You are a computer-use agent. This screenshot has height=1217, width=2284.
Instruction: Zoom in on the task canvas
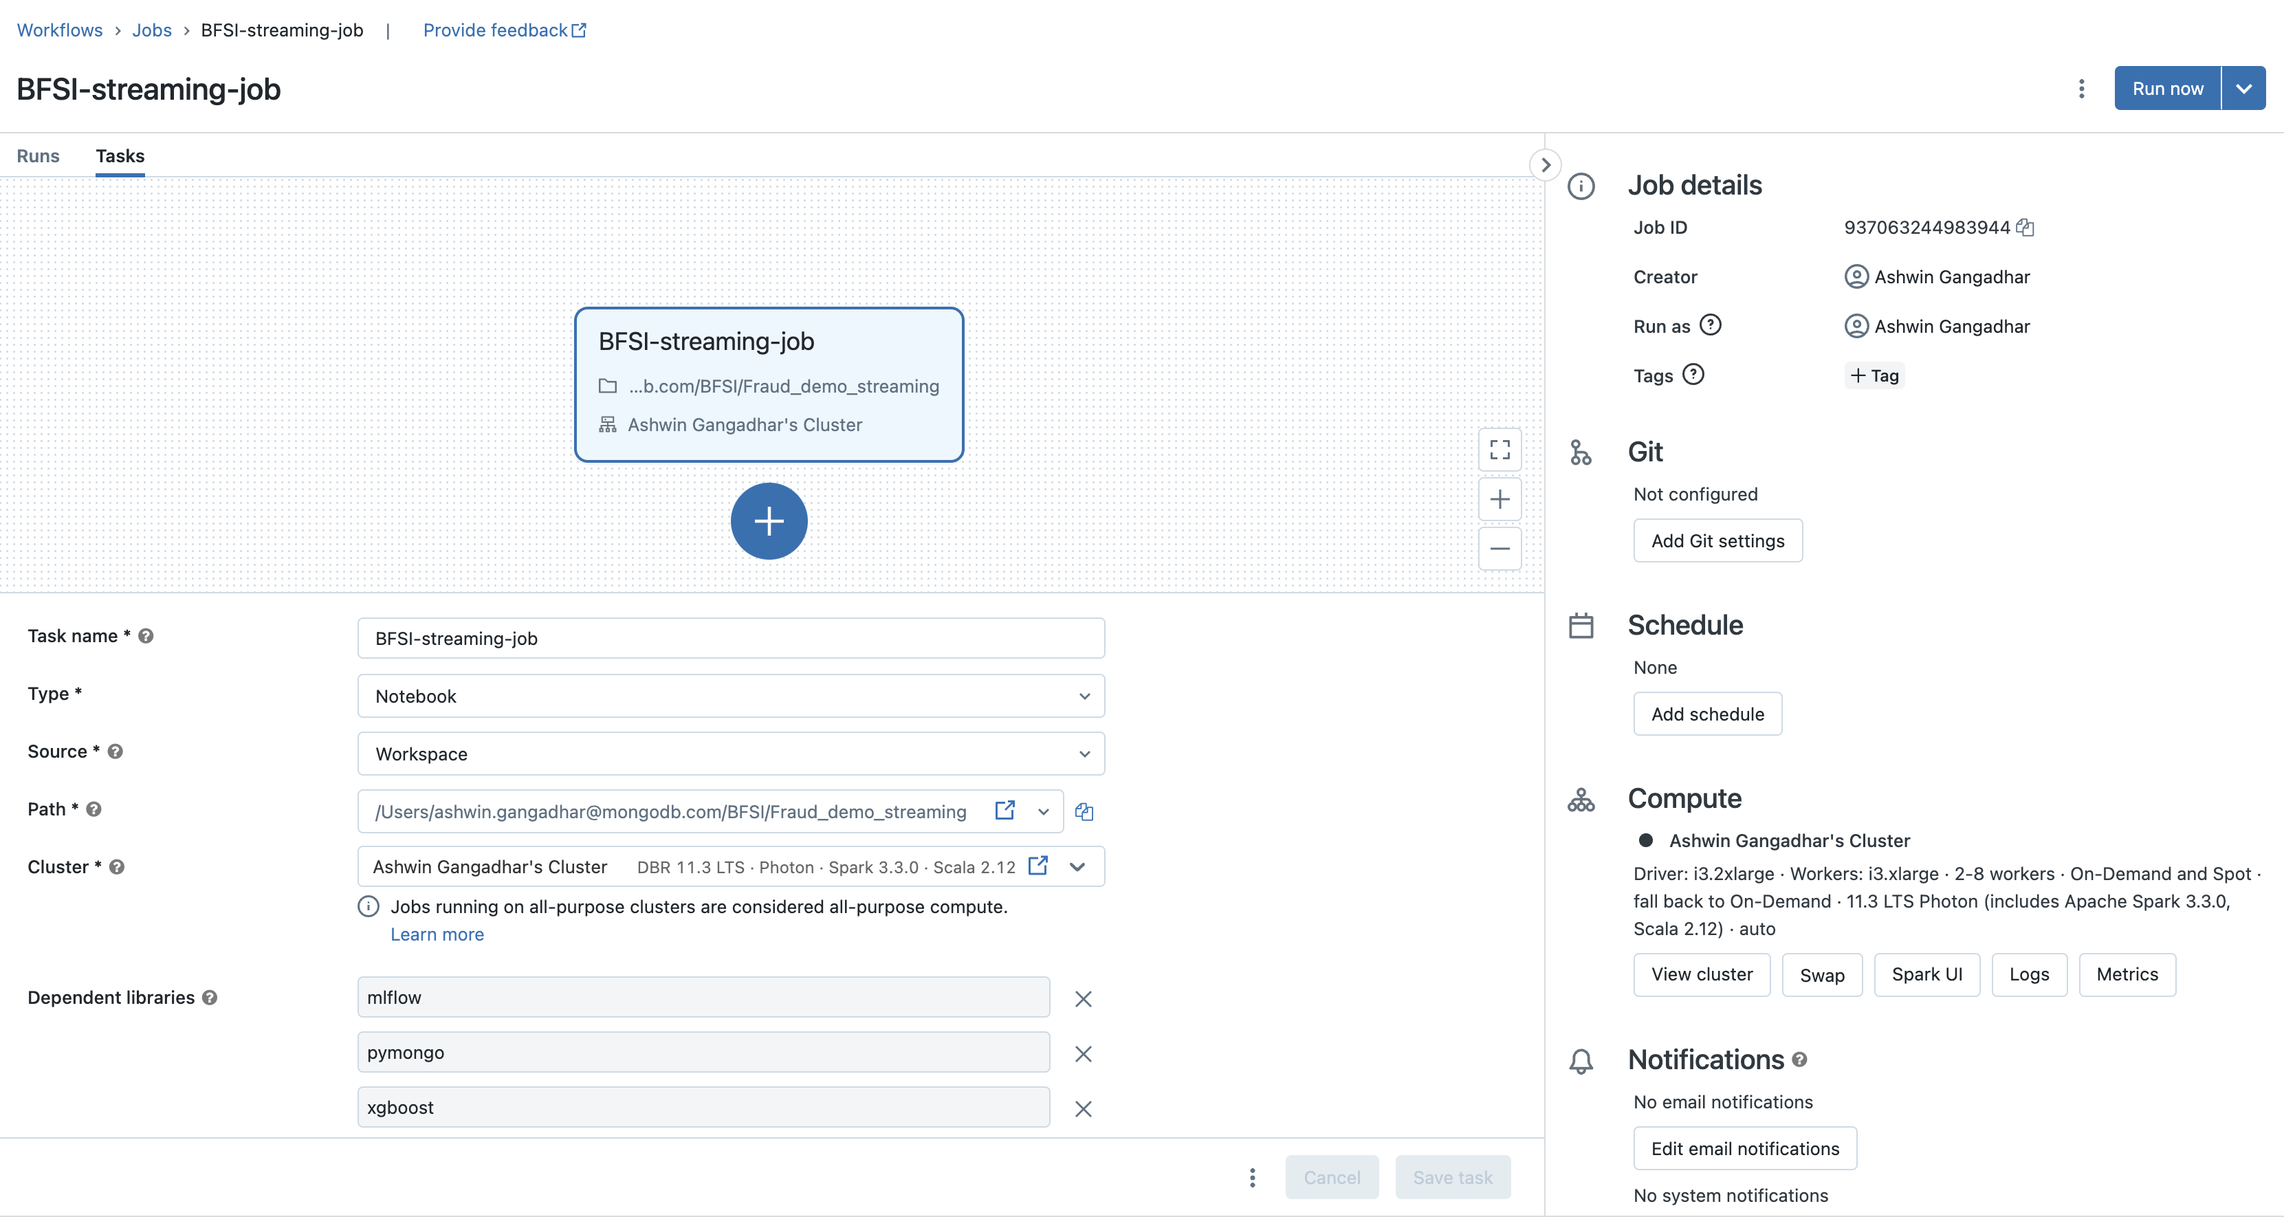(1500, 499)
